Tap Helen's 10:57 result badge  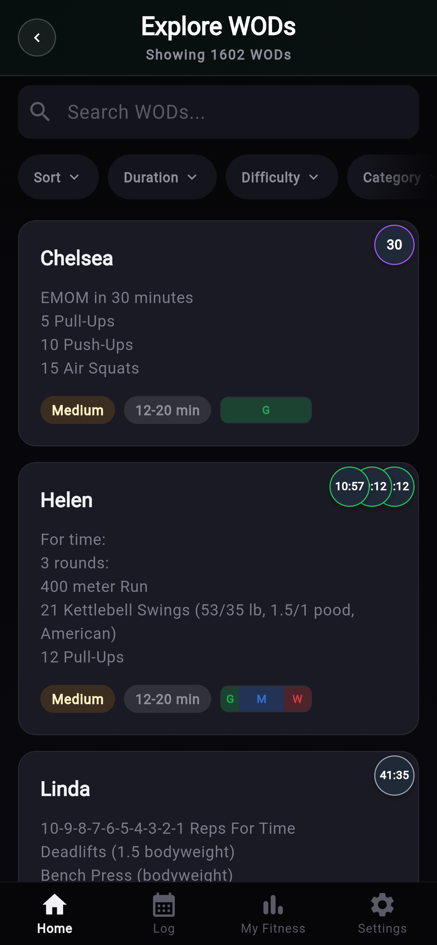349,486
